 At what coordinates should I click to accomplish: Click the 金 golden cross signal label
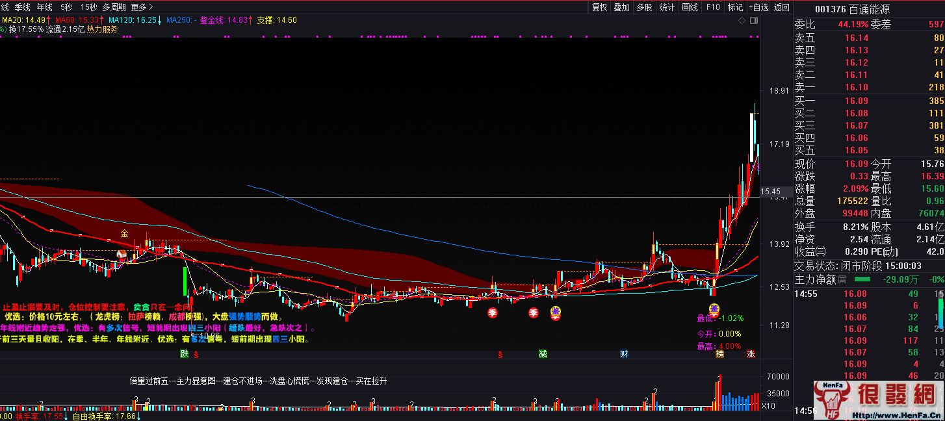(x=124, y=233)
